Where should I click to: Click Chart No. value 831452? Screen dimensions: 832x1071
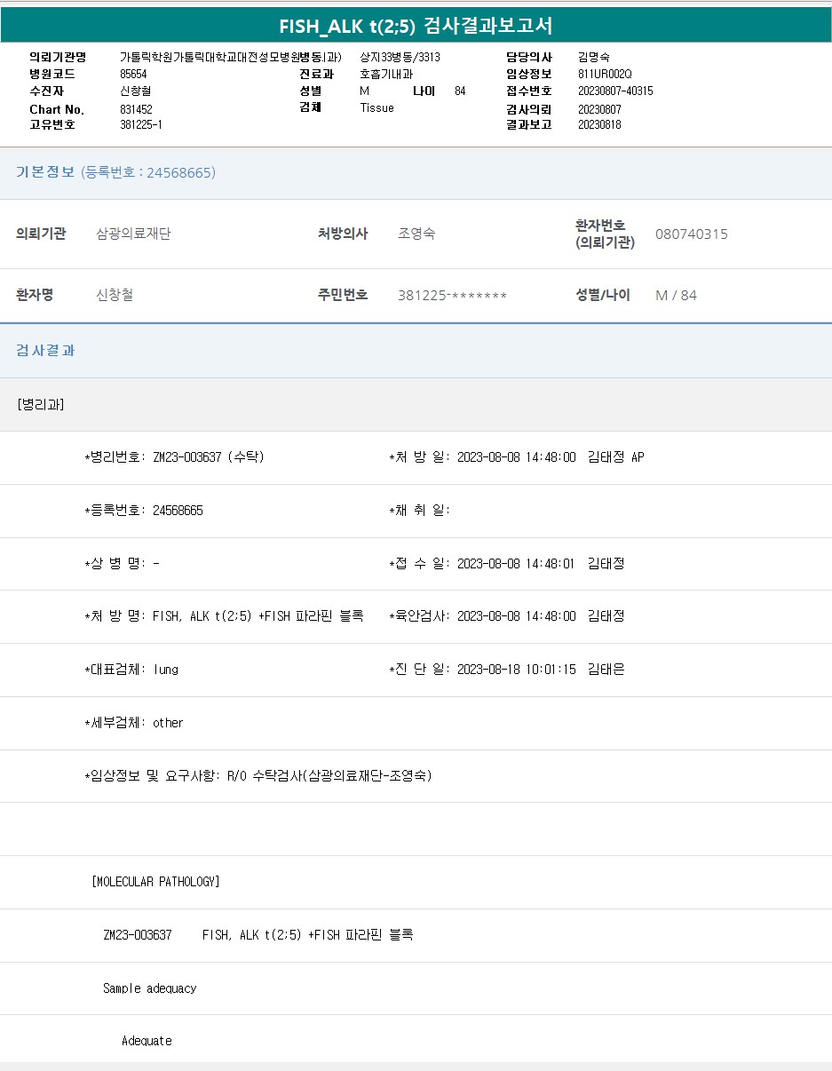click(x=136, y=108)
